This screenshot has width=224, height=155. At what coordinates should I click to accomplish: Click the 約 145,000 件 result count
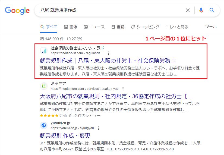click(52, 39)
